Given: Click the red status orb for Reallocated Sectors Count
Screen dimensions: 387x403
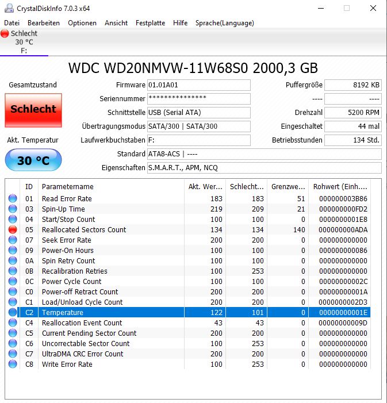Looking at the screenshot, I should tap(13, 229).
